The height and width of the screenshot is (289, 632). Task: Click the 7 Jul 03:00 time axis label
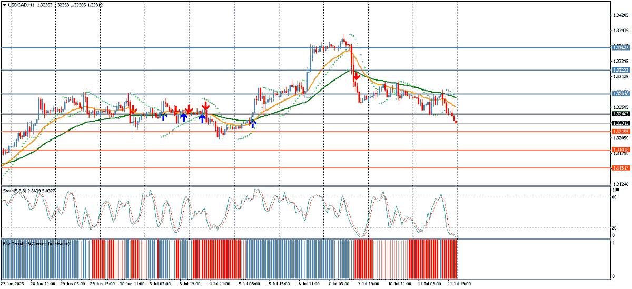[x=339, y=283]
